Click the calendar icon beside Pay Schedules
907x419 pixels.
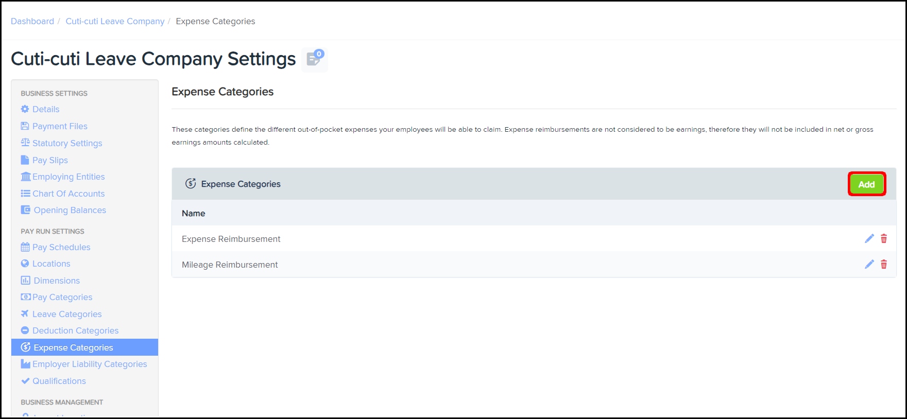[x=25, y=247]
